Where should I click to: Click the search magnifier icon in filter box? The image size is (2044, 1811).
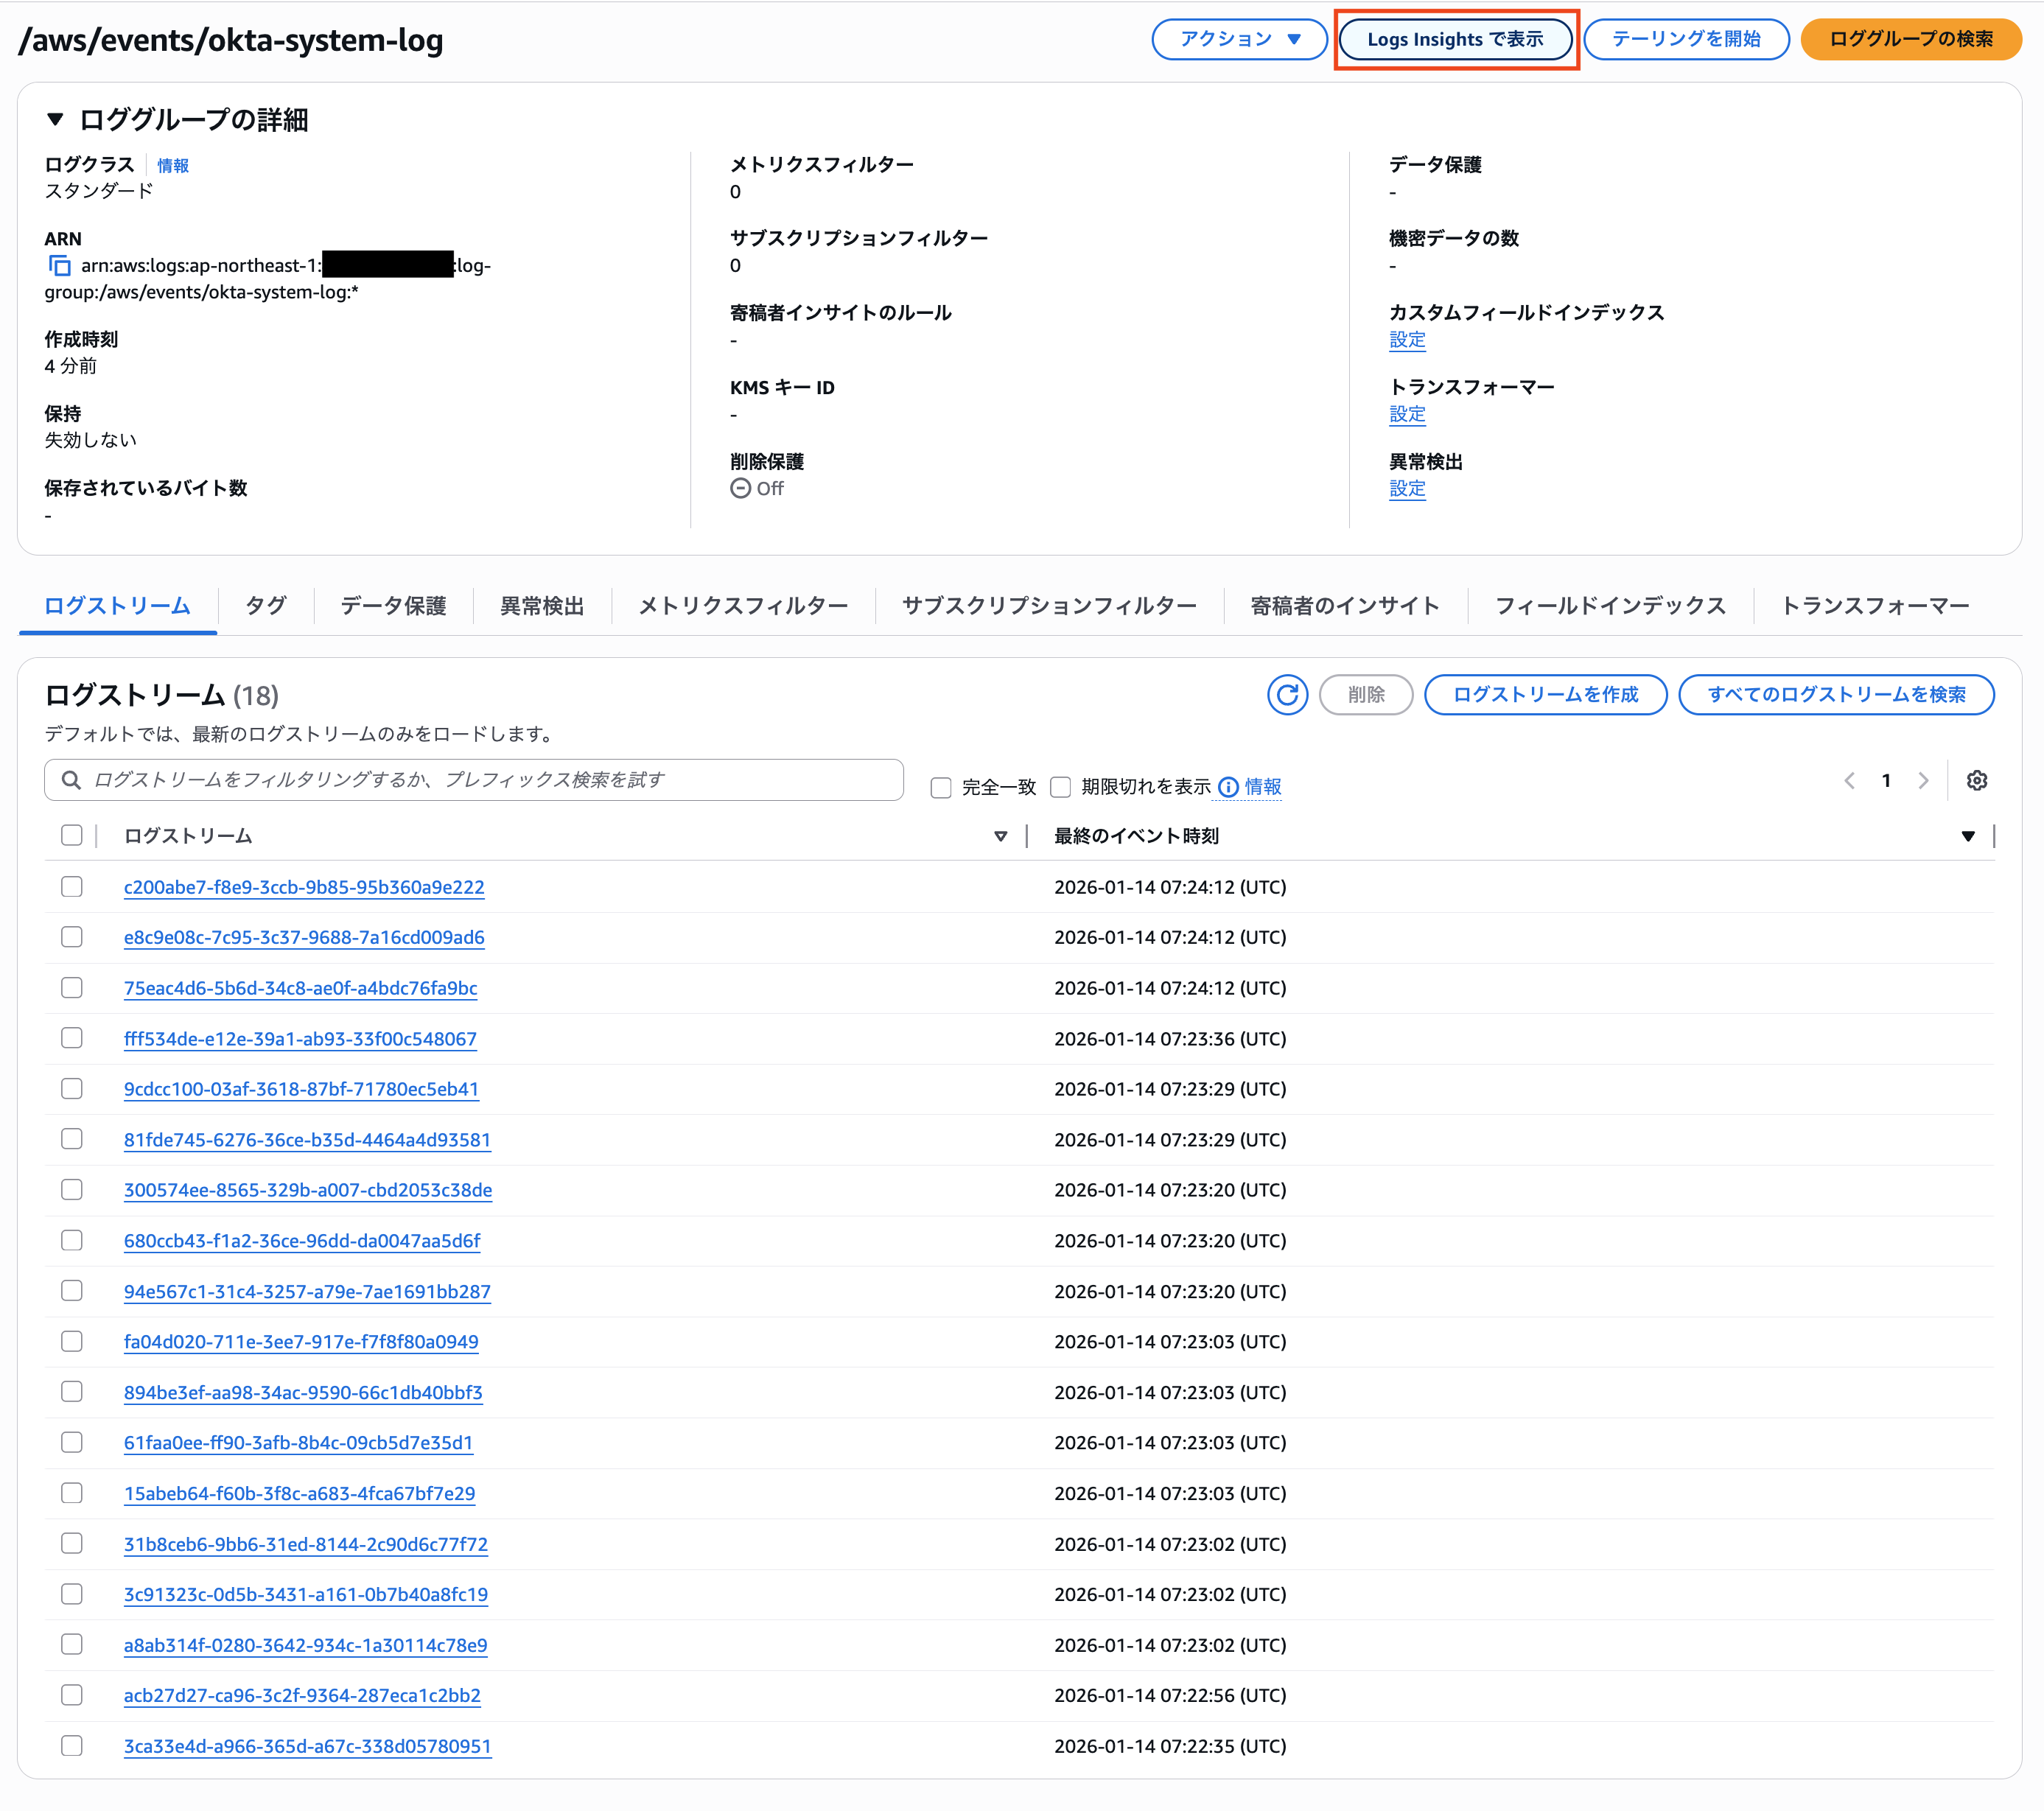pyautogui.click(x=72, y=780)
